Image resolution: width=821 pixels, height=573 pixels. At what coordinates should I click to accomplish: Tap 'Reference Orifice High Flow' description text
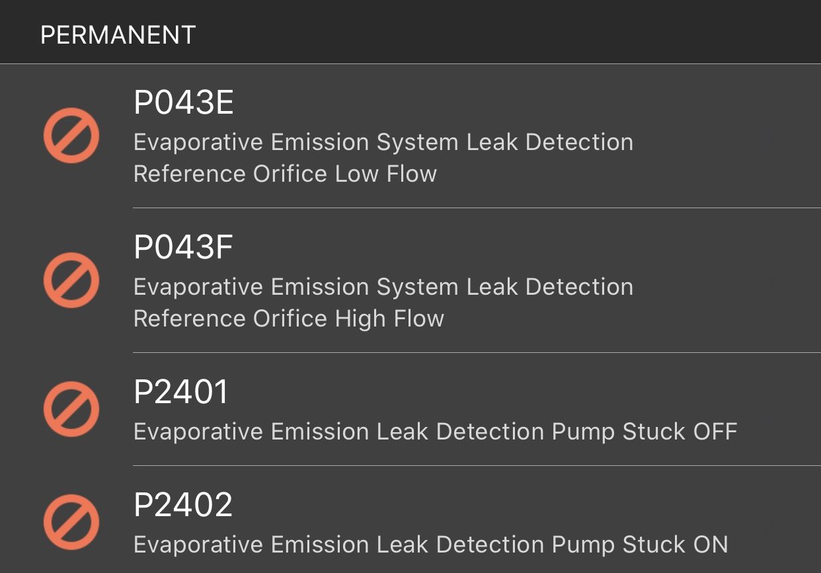pos(289,319)
